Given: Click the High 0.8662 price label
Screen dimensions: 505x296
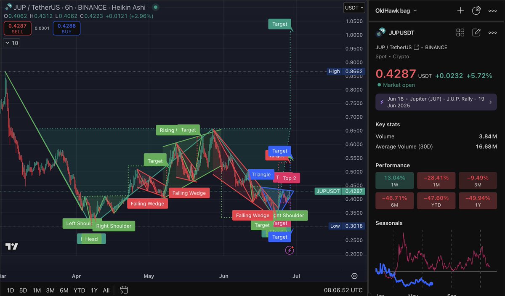Looking at the screenshot, I should (x=346, y=71).
